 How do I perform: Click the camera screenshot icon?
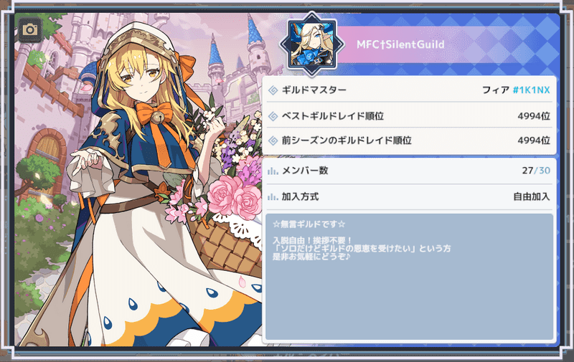coord(30,29)
